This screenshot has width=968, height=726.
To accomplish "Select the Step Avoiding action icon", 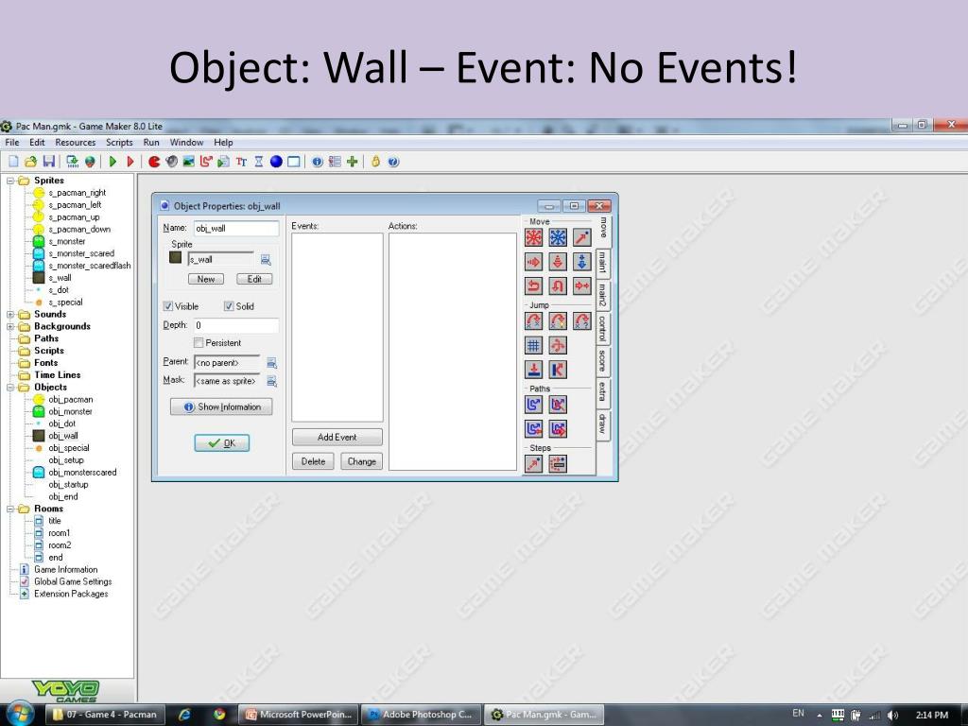I will [558, 463].
